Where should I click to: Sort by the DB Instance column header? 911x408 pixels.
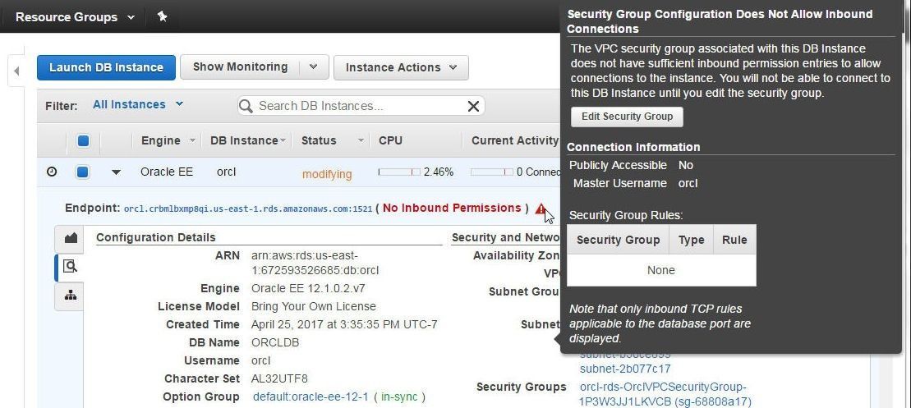click(x=248, y=140)
